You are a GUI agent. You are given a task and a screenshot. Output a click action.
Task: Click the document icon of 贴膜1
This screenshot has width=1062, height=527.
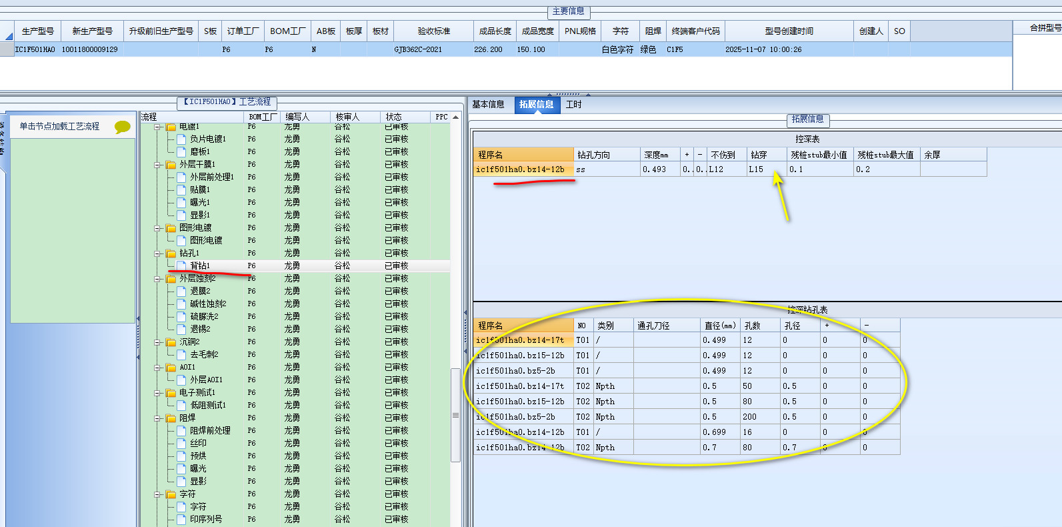181,189
